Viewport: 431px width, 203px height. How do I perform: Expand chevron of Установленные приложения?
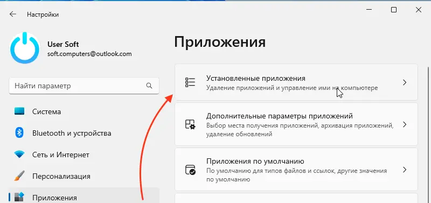(405, 82)
